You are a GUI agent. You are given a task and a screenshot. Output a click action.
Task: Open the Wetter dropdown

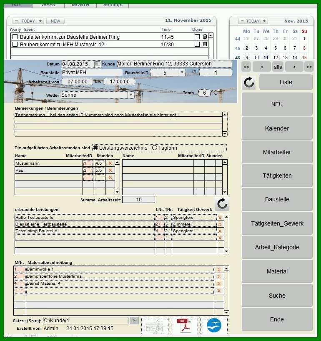click(131, 95)
